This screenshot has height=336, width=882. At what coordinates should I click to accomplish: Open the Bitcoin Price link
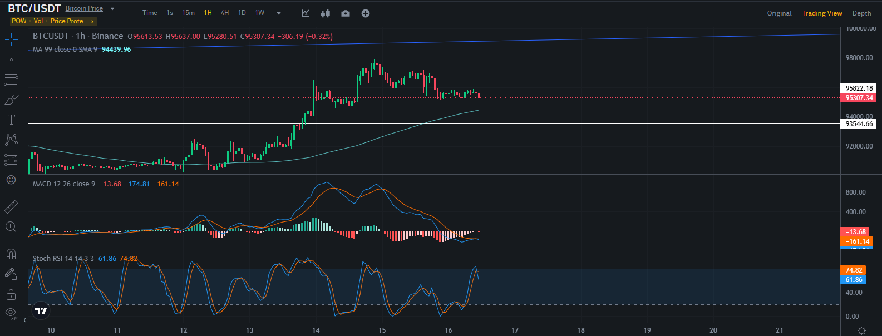point(84,8)
